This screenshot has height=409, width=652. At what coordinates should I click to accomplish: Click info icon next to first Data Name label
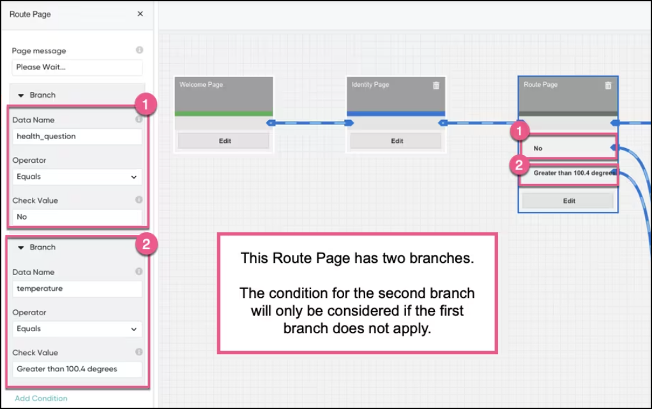[139, 119]
